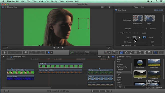This screenshot has width=165, height=93.
Task: Select the Circle Mask effect thumbnail
Action: point(140,63)
